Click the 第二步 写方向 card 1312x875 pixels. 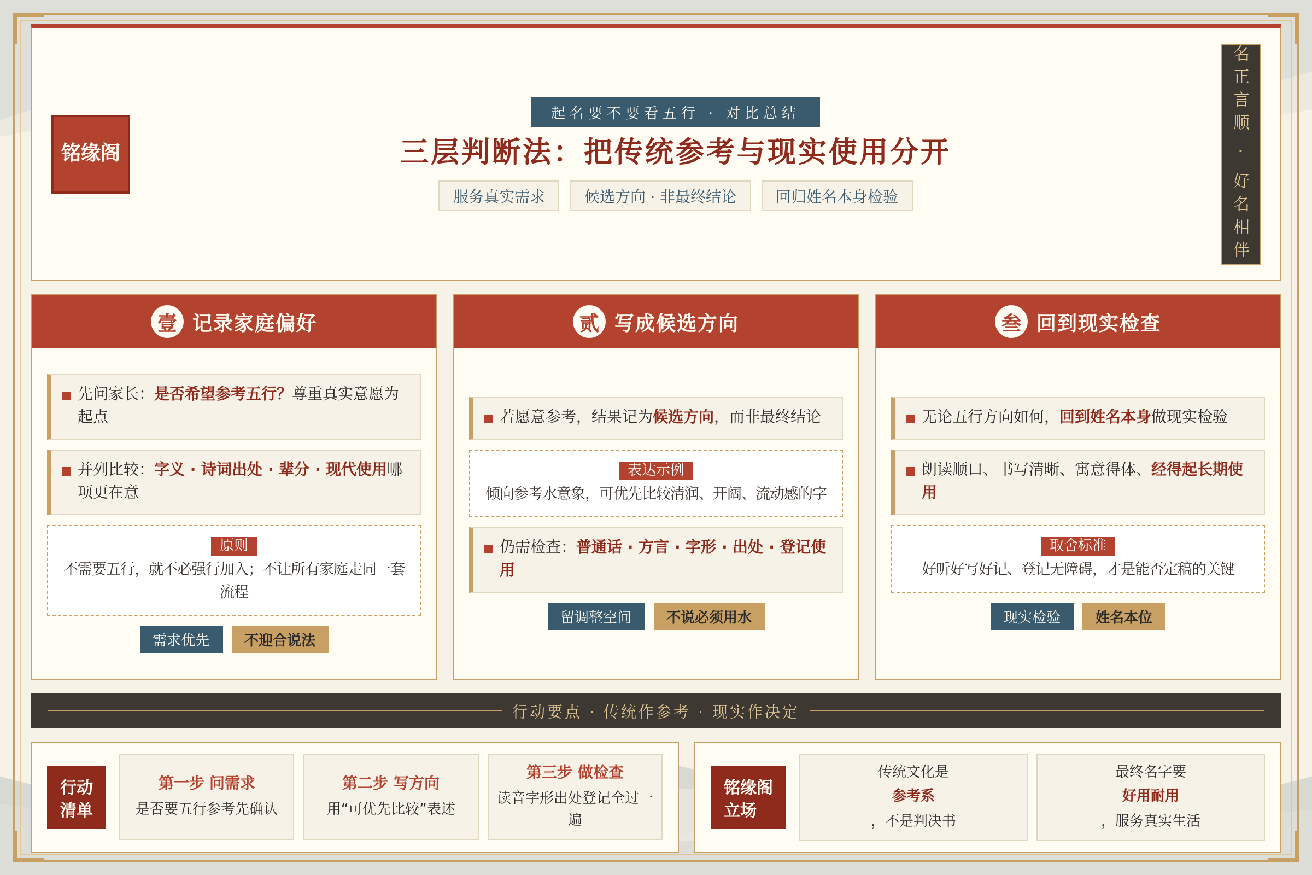pyautogui.click(x=390, y=797)
